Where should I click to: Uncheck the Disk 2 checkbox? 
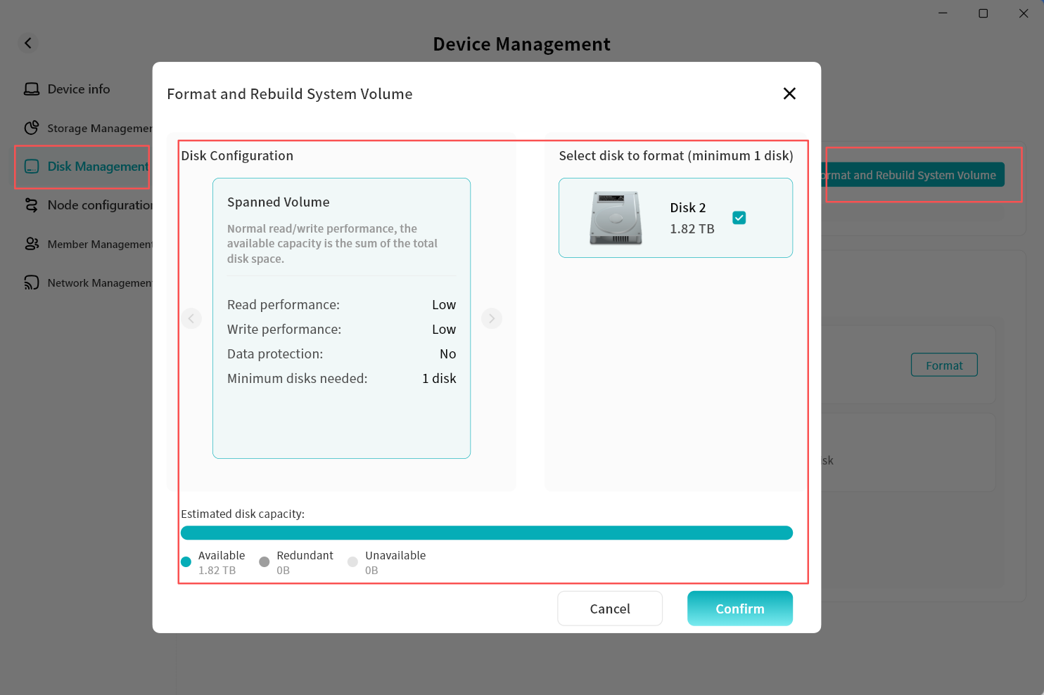click(x=739, y=218)
